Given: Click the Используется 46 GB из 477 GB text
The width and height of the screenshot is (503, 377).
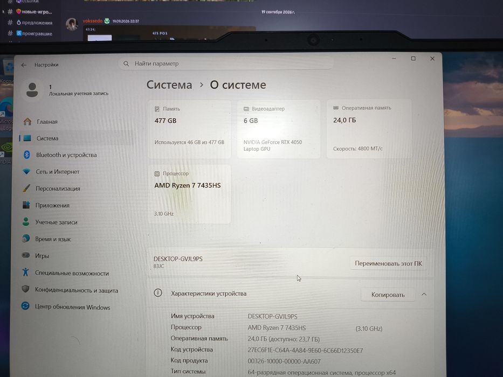Looking at the screenshot, I should tap(189, 142).
